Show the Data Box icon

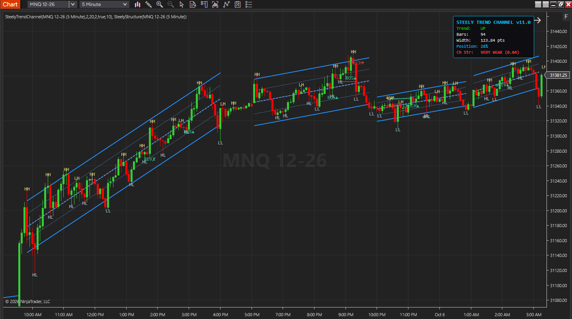[x=193, y=4]
